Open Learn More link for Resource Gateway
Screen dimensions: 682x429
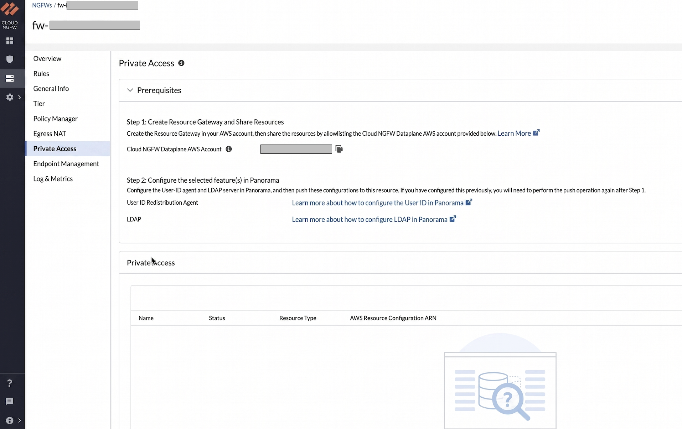(x=518, y=133)
